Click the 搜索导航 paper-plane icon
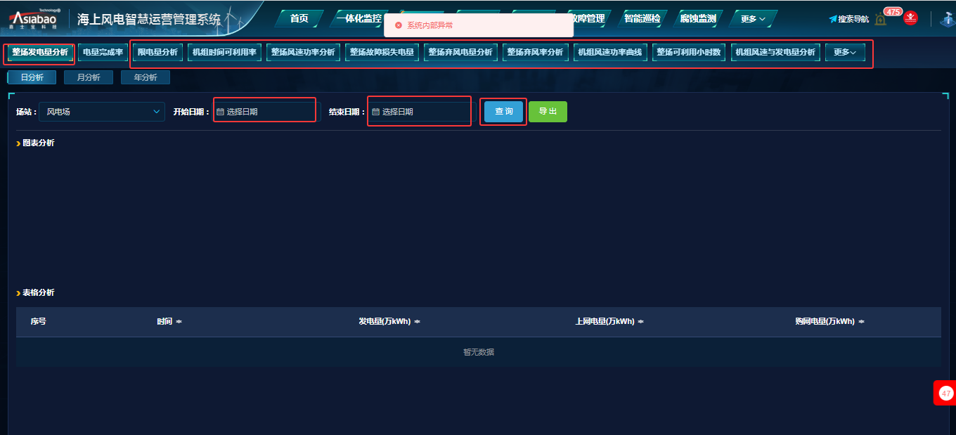This screenshot has height=435, width=956. coord(833,19)
